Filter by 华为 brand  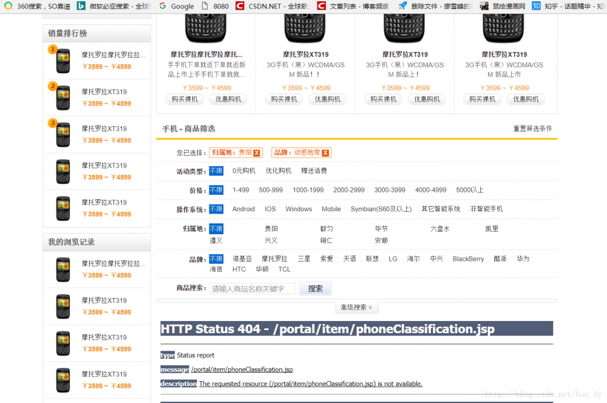tap(523, 259)
